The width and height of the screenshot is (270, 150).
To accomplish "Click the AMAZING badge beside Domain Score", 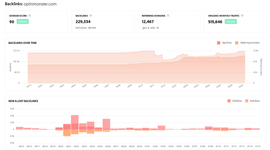I will pyautogui.click(x=23, y=22).
